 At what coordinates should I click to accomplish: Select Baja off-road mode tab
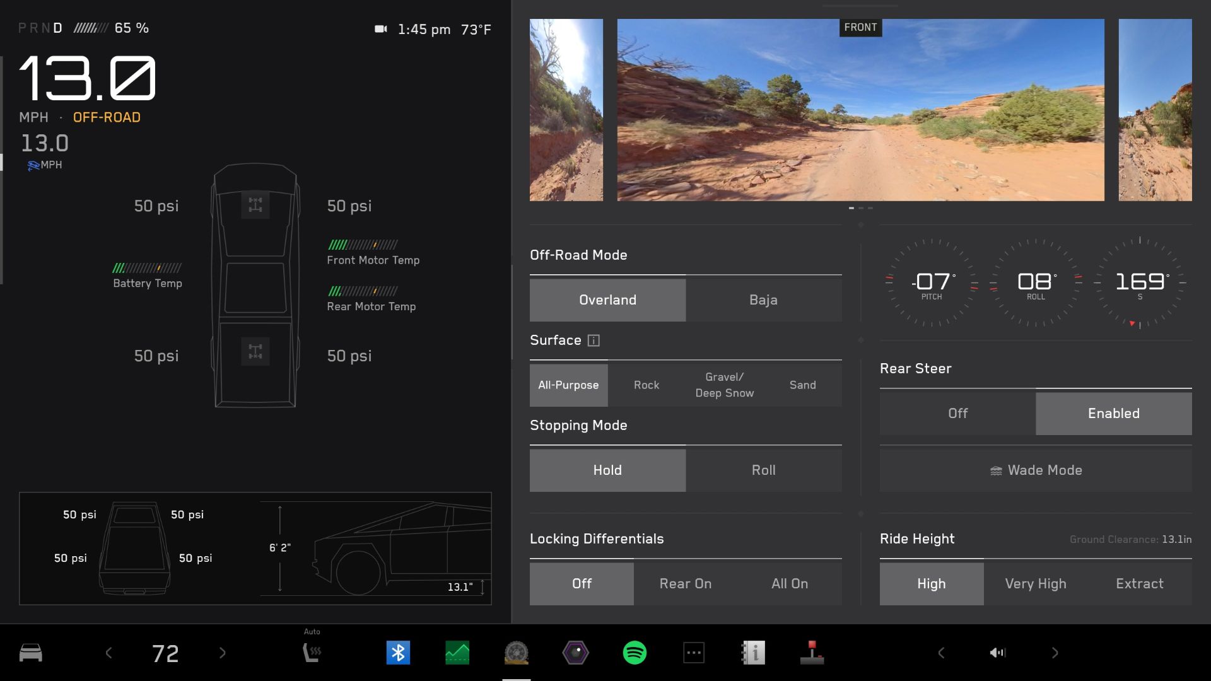coord(764,300)
